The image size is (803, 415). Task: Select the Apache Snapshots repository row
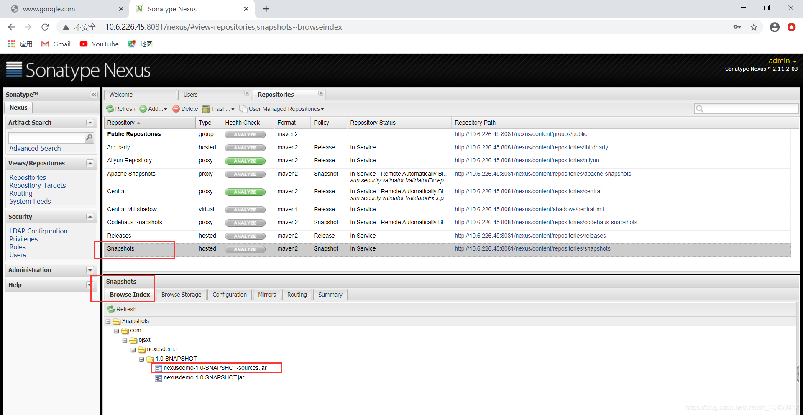447,177
